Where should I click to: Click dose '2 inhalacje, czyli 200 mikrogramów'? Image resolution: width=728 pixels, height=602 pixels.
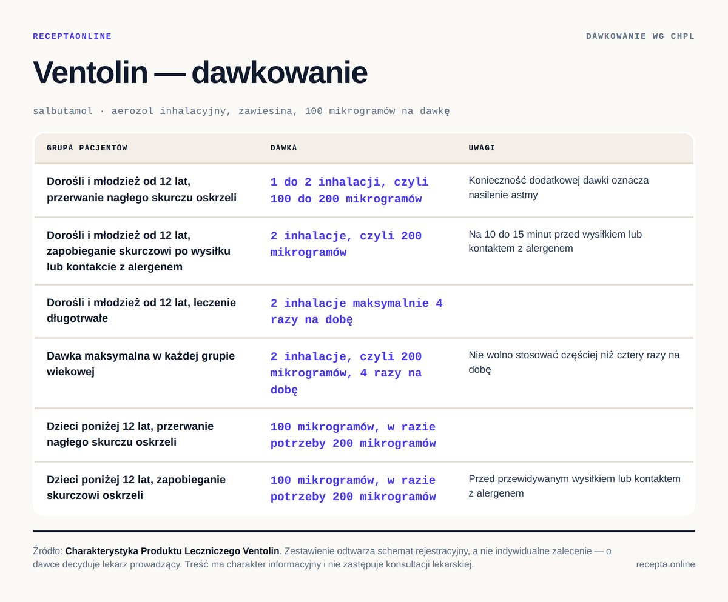coord(346,244)
